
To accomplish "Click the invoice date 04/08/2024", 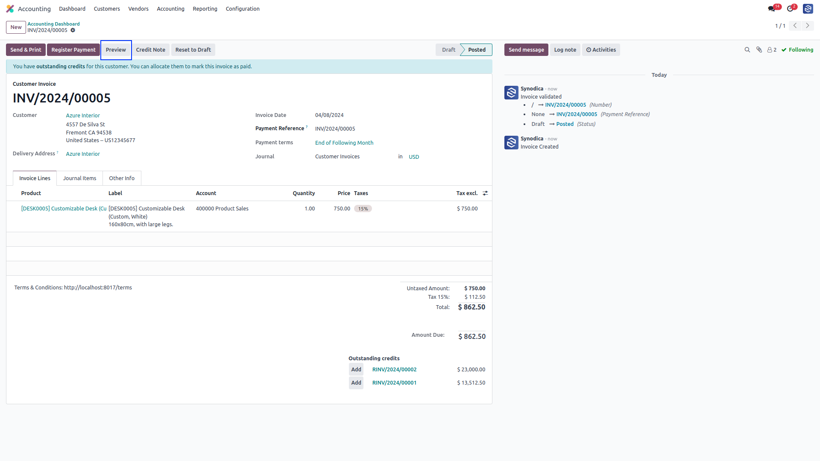I will (329, 115).
